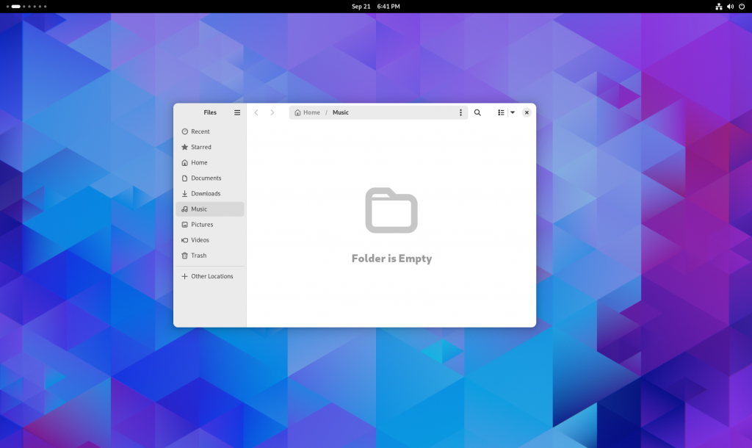Open the clock and calendar menu

click(x=375, y=7)
